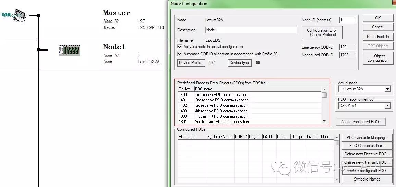Open the Actual node dropdown
Viewport: 396px width, 187px height.
click(387, 89)
